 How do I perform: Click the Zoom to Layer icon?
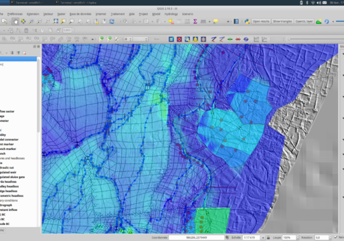pos(72,21)
